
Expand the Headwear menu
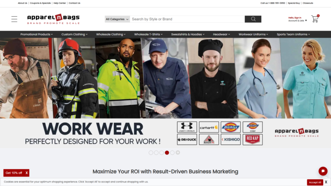(x=222, y=34)
